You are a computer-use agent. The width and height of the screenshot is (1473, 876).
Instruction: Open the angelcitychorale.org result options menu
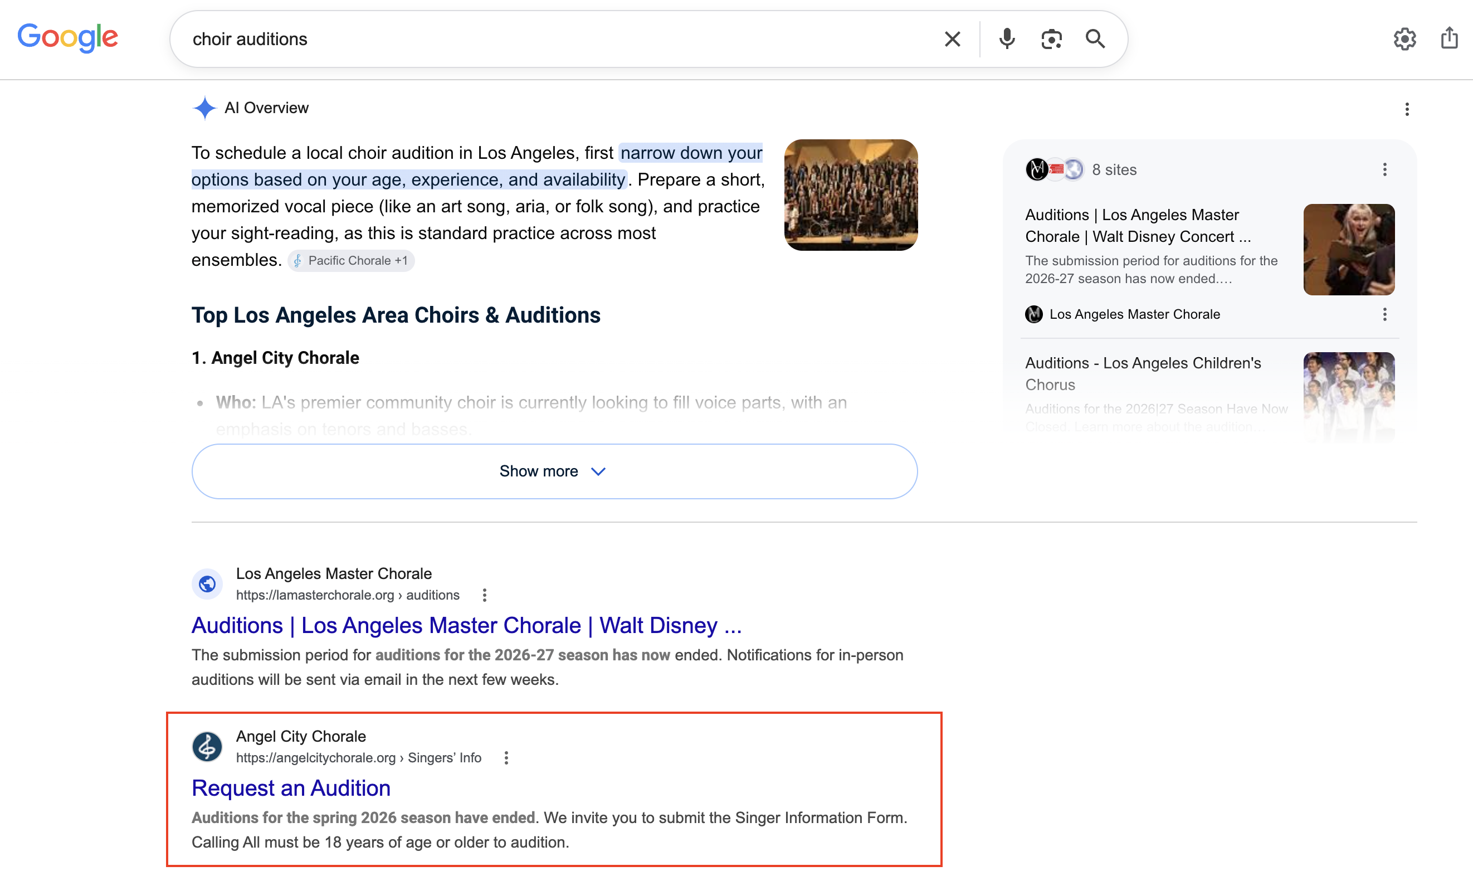click(506, 758)
